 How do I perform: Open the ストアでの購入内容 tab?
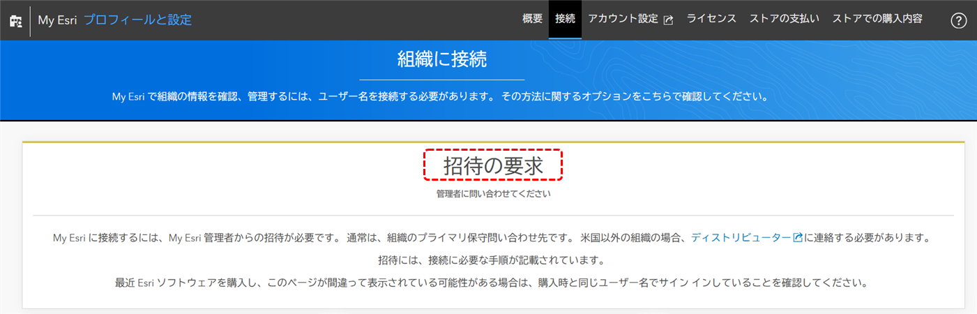pyautogui.click(x=877, y=19)
